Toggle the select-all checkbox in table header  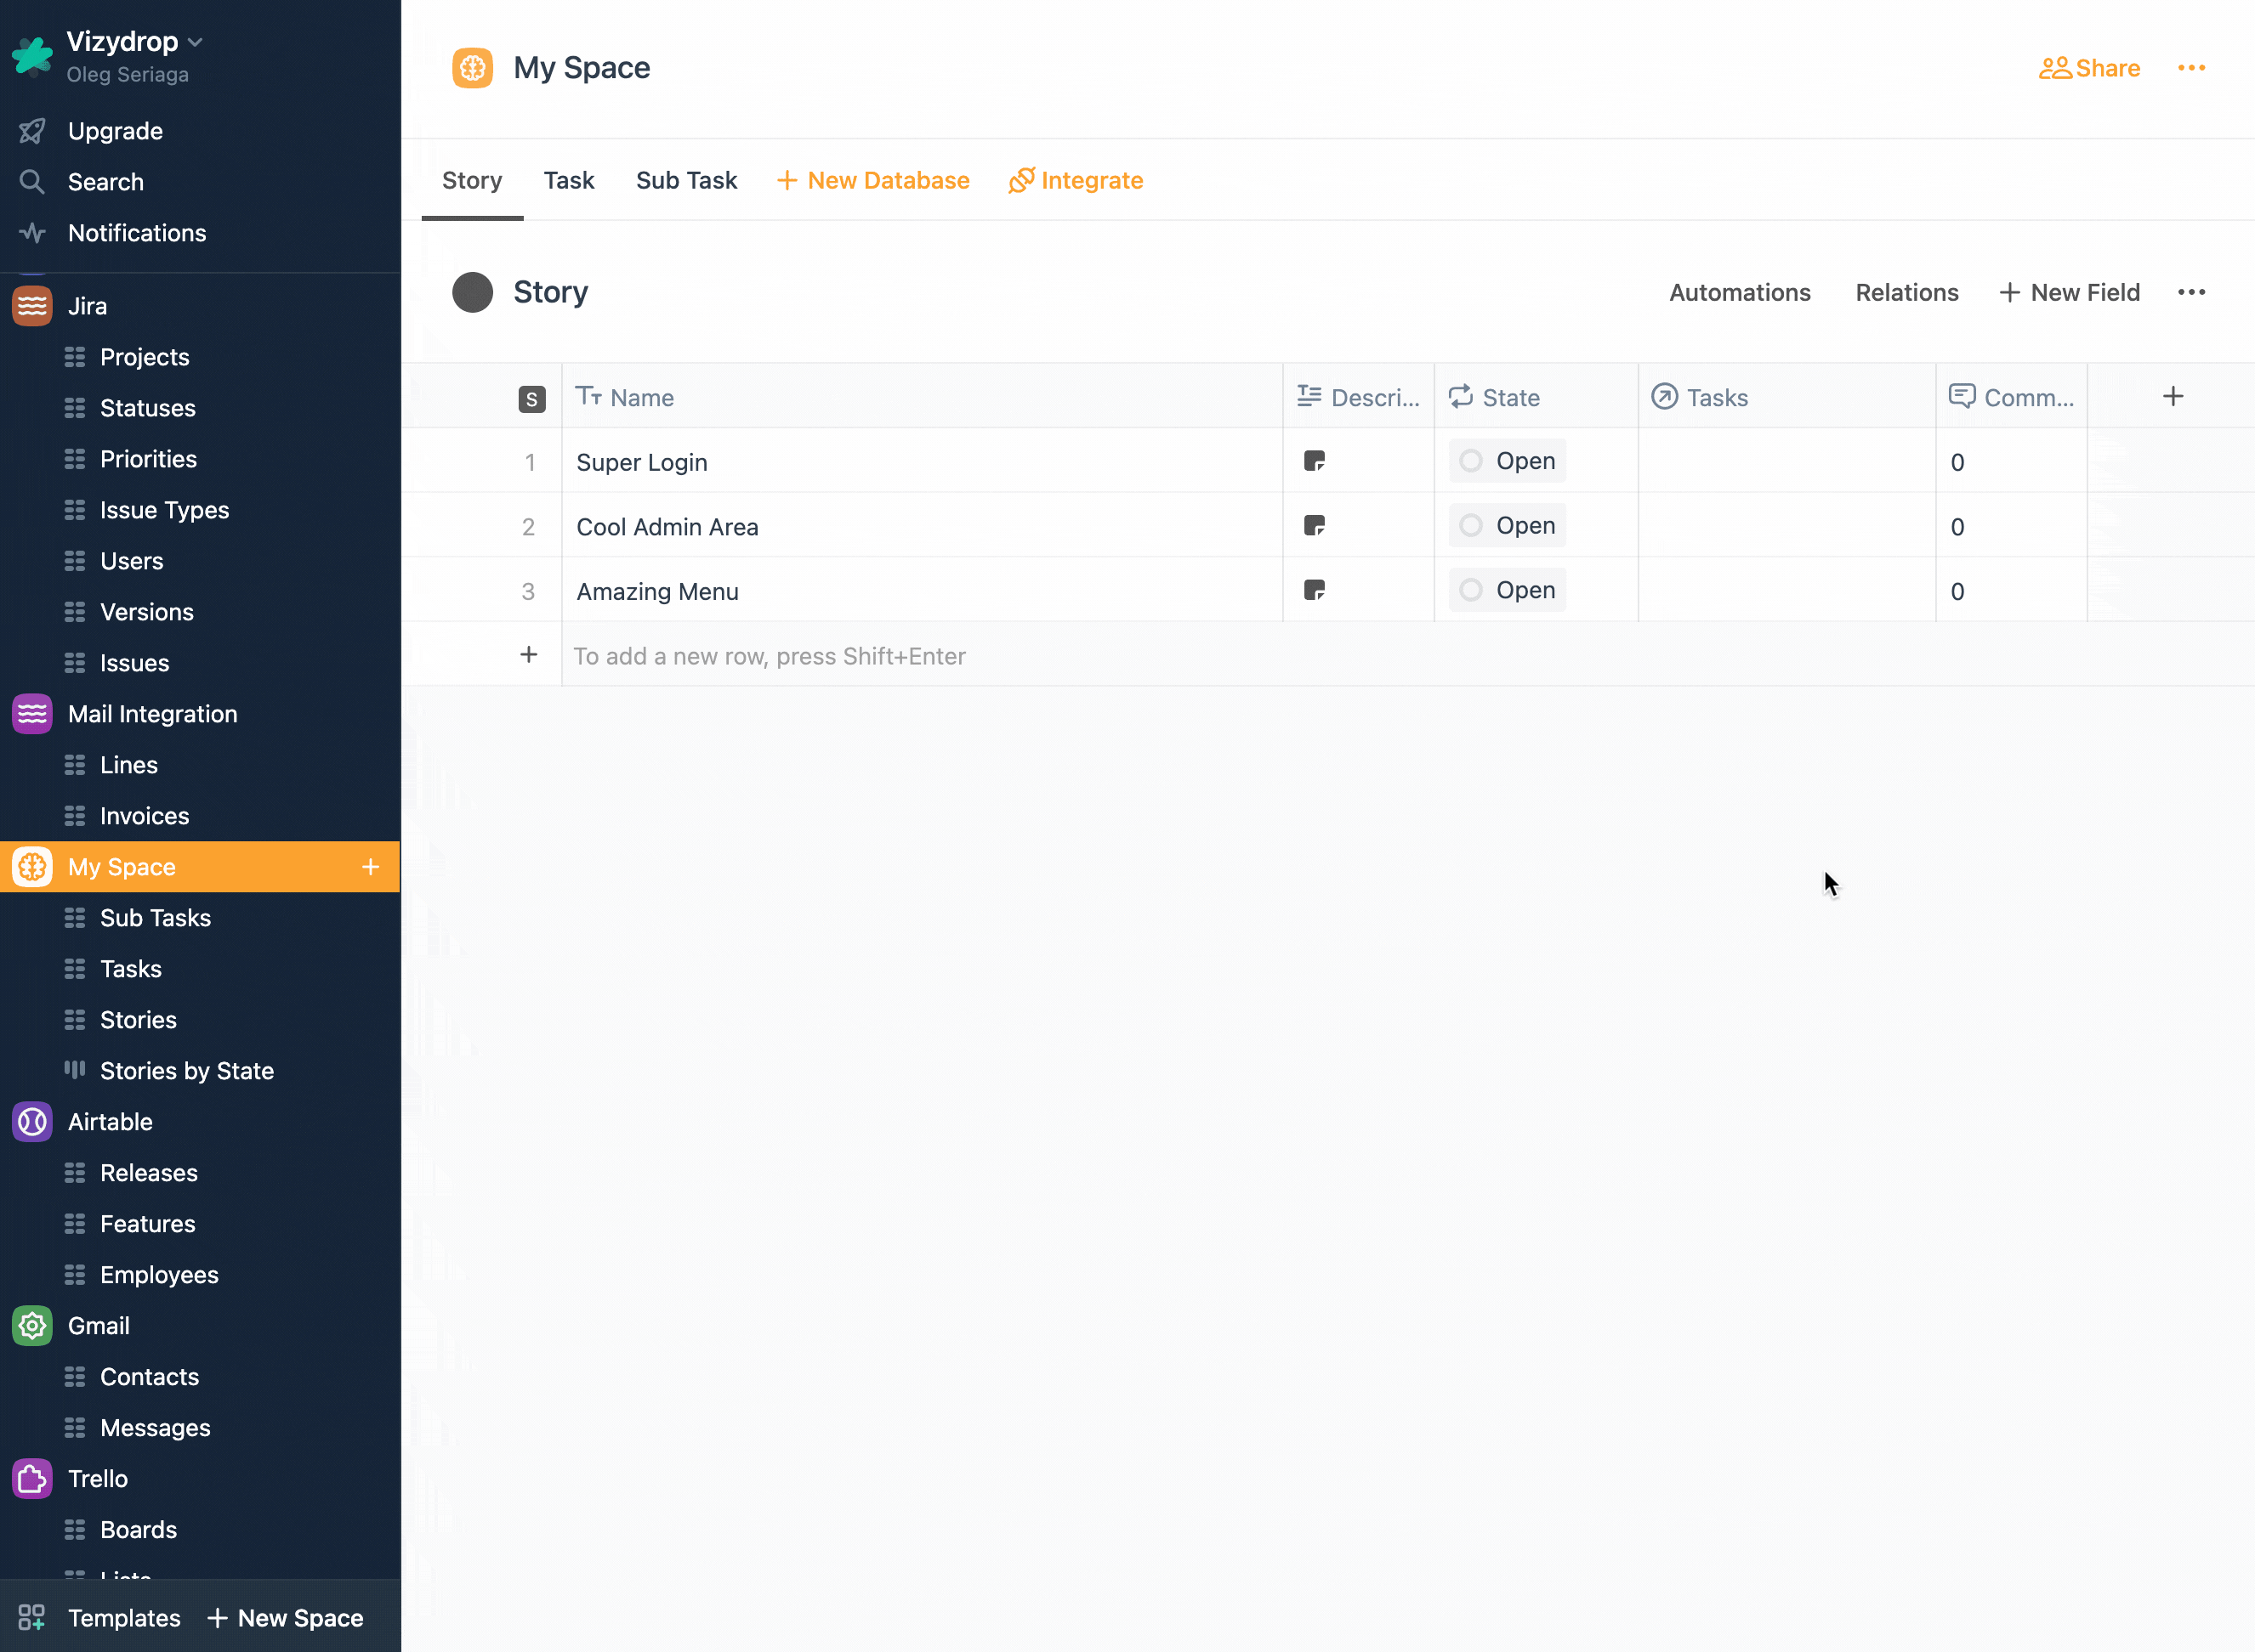[531, 397]
